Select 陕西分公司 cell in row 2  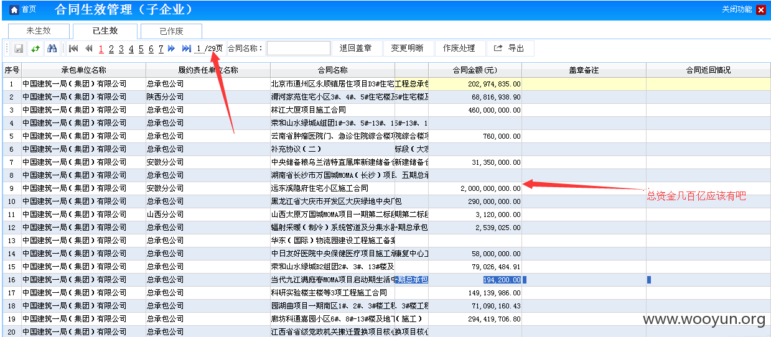208,96
